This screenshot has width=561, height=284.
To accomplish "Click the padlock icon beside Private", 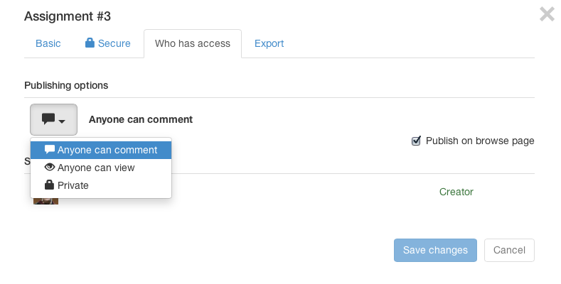I will click(49, 185).
